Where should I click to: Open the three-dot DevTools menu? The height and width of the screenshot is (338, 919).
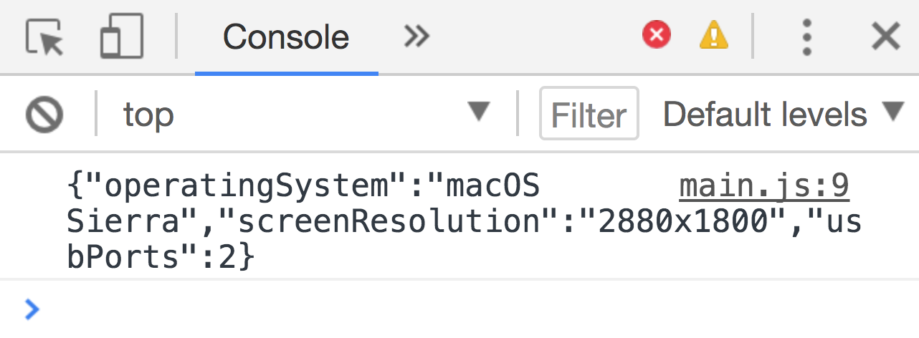point(807,37)
